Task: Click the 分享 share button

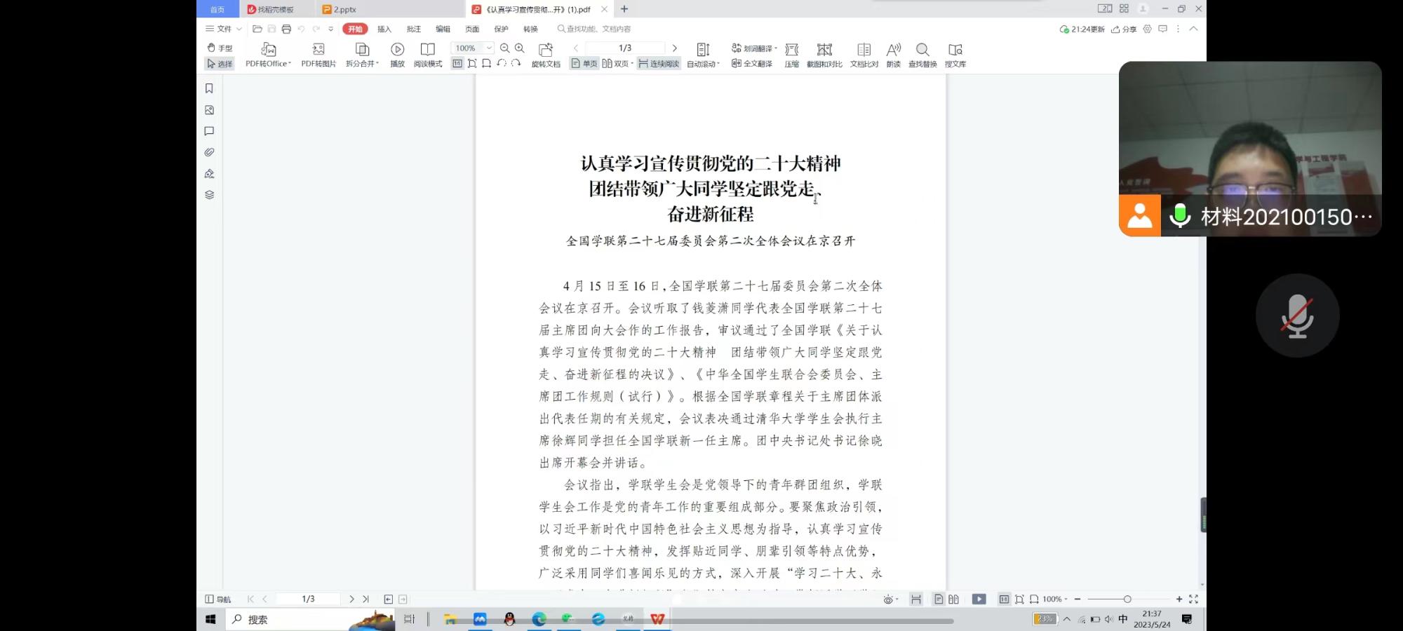Action: point(1124,29)
